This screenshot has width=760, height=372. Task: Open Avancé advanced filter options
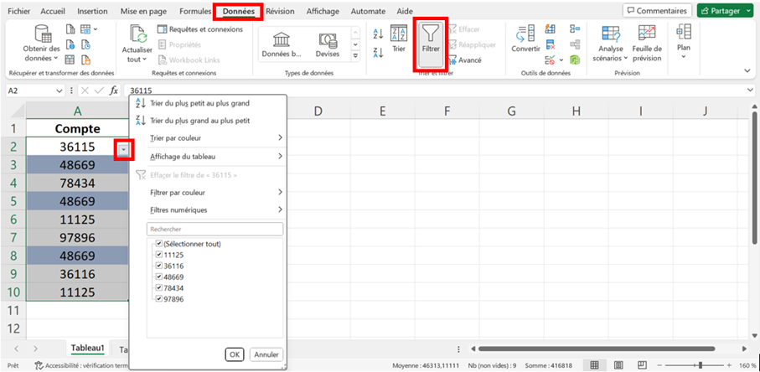click(x=465, y=60)
